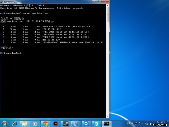
Task: Click the network tray icon
Action: coord(147,124)
